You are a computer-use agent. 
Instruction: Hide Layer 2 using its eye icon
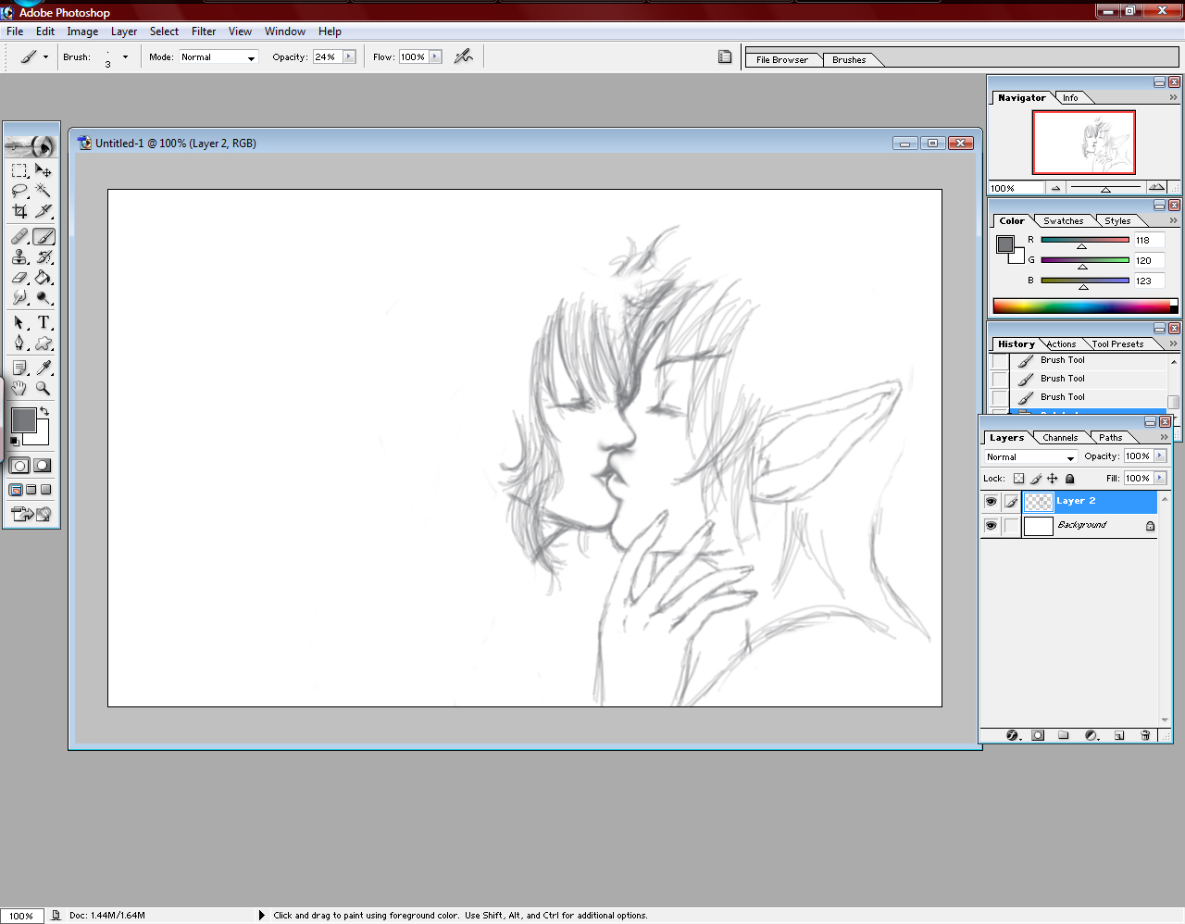(991, 502)
